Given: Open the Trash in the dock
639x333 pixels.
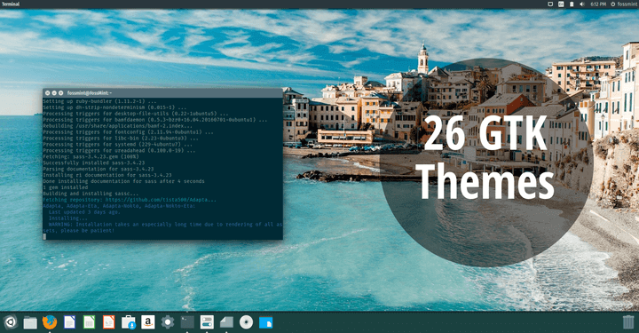Looking at the screenshot, I should (x=628, y=322).
